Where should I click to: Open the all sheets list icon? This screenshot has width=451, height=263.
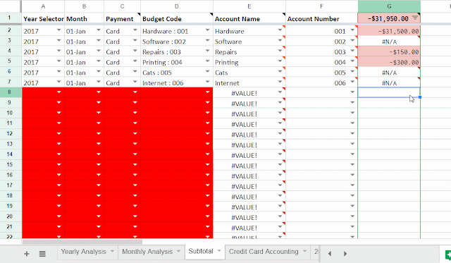(42, 254)
